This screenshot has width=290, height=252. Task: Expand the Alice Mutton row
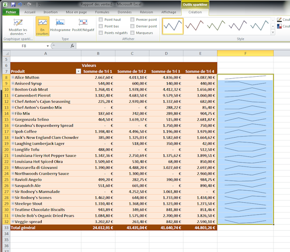pos(13,77)
